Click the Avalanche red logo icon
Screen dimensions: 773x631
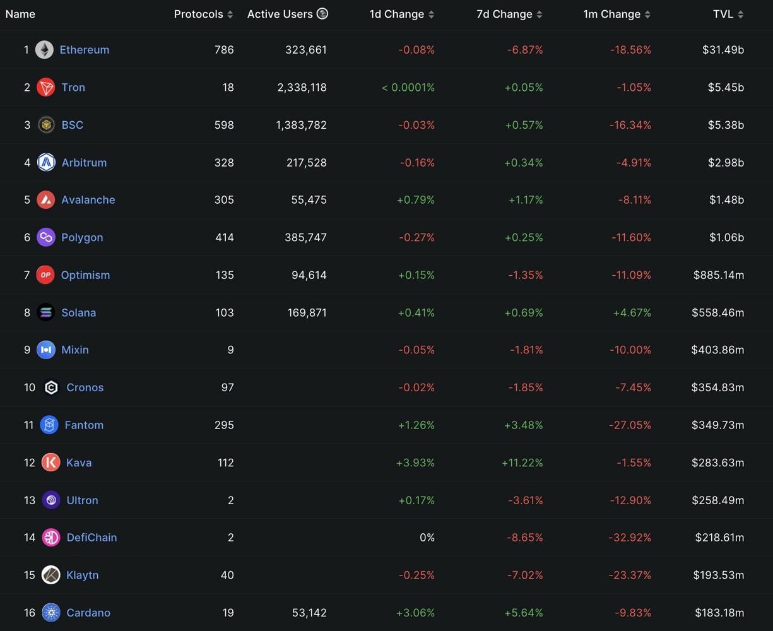tap(45, 200)
